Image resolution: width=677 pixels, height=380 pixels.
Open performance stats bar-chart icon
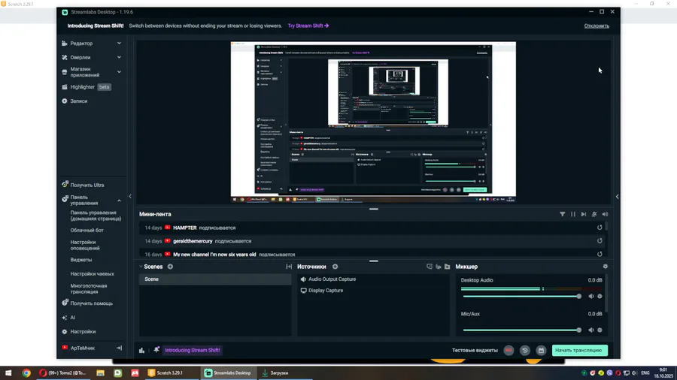[x=141, y=350]
